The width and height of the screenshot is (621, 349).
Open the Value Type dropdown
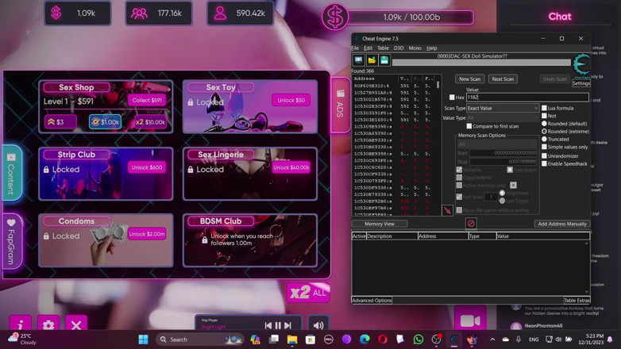click(503, 118)
